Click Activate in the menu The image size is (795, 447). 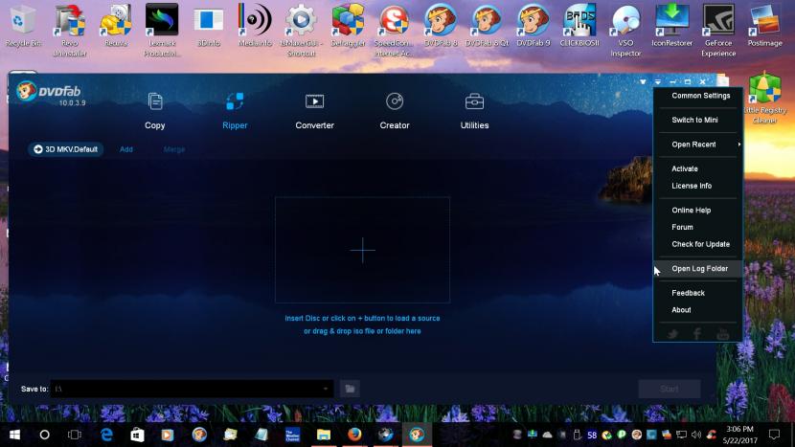click(685, 168)
